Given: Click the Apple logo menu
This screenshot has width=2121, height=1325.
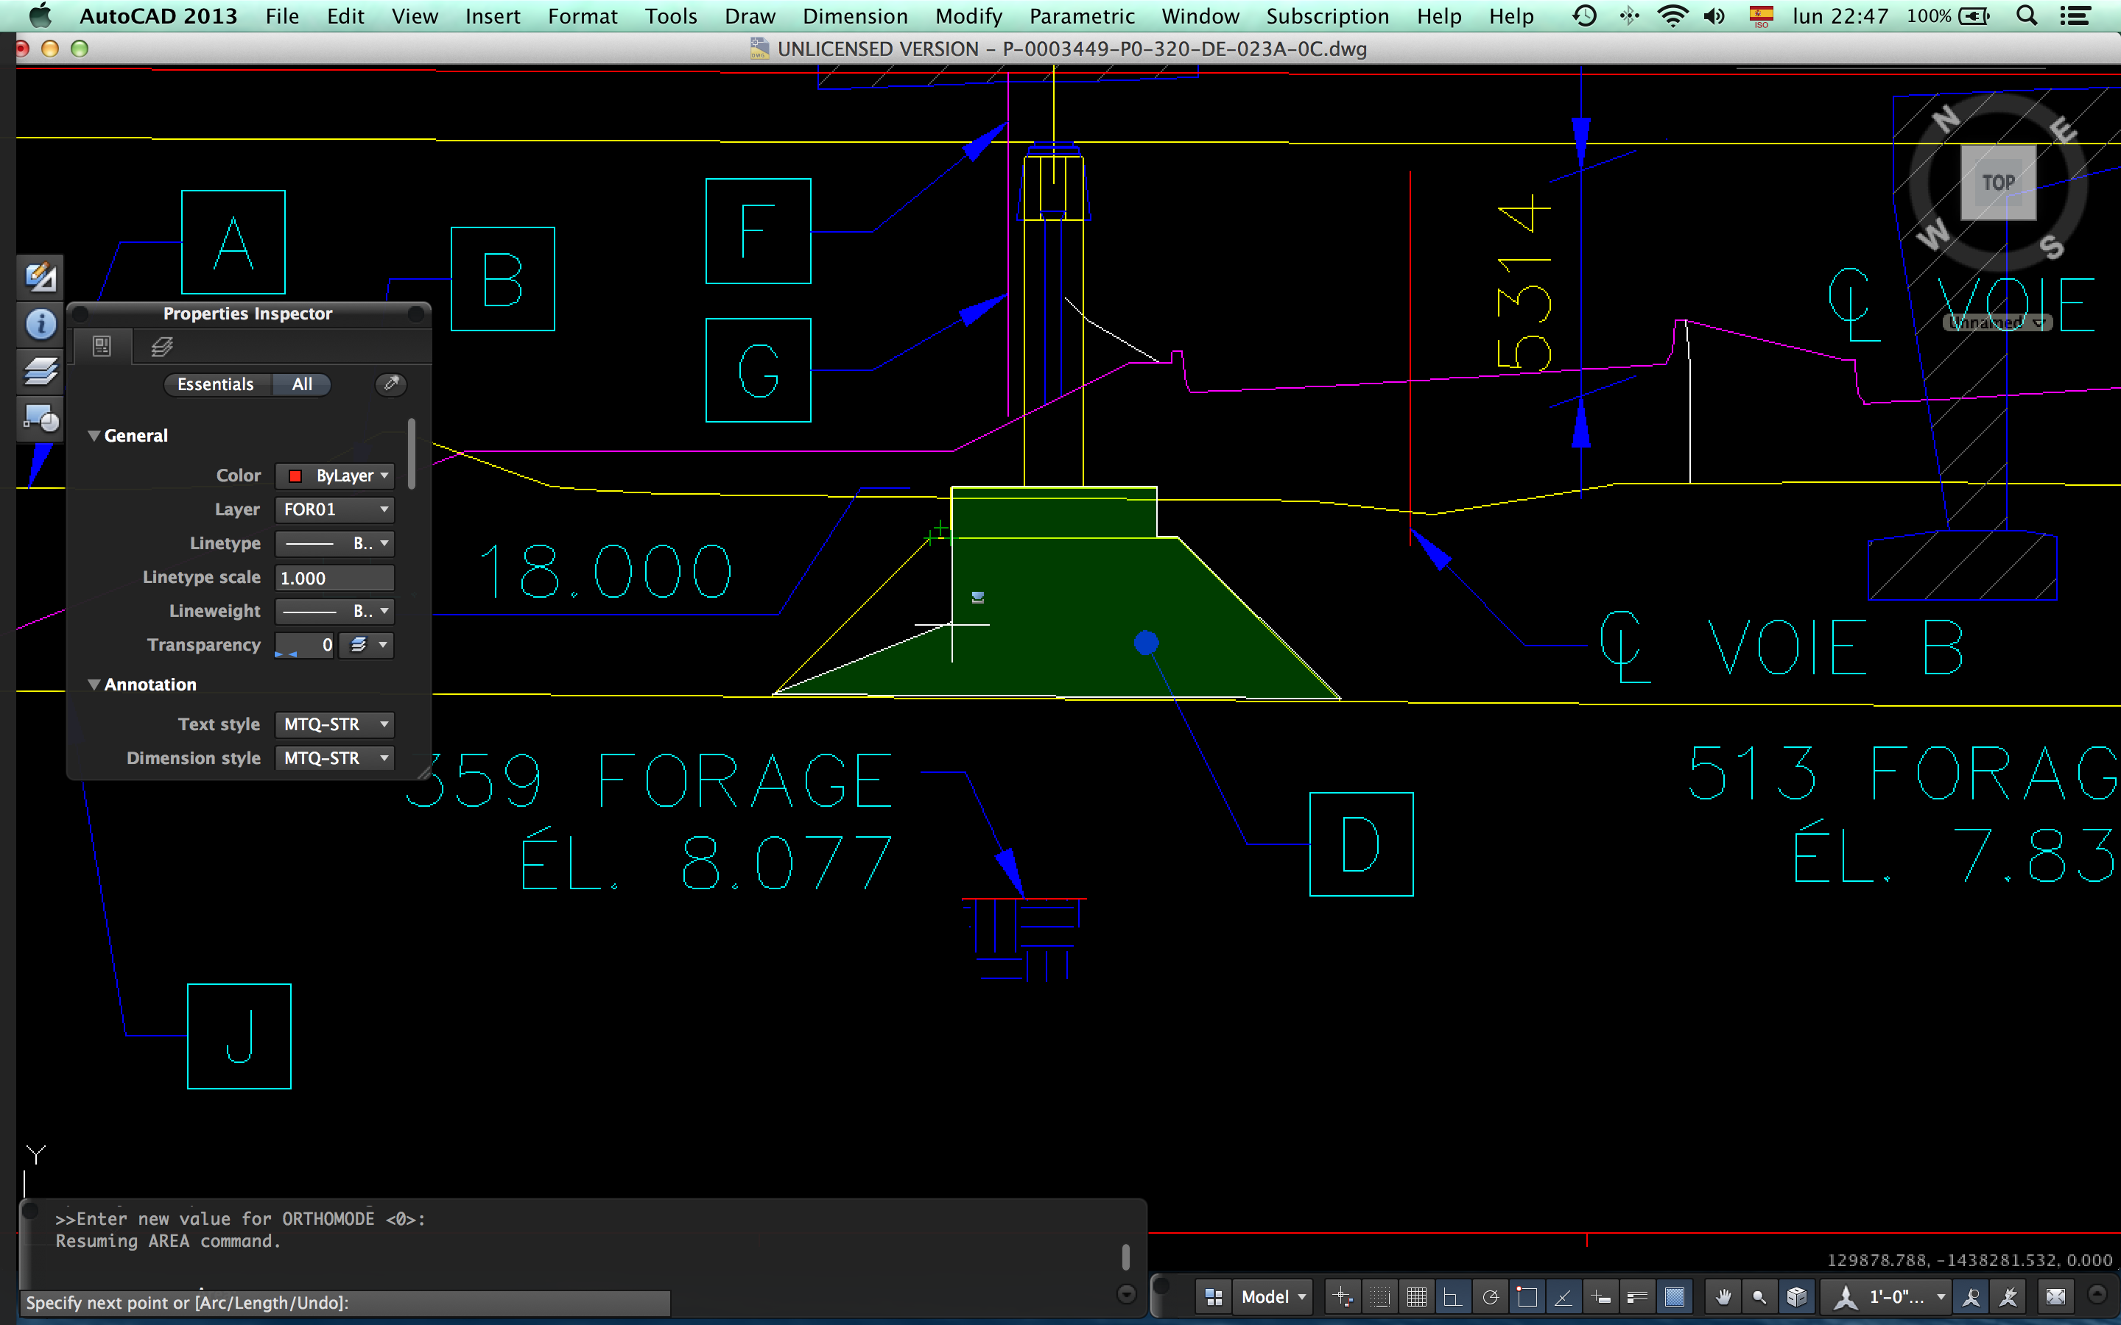Looking at the screenshot, I should (41, 15).
